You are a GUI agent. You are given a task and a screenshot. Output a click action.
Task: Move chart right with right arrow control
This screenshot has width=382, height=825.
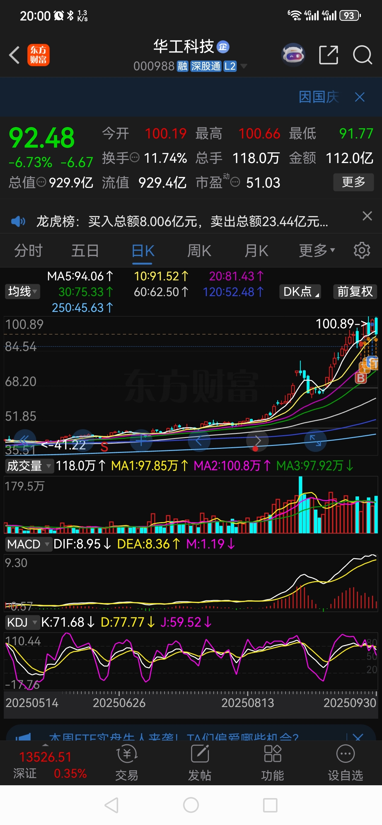[x=258, y=440]
